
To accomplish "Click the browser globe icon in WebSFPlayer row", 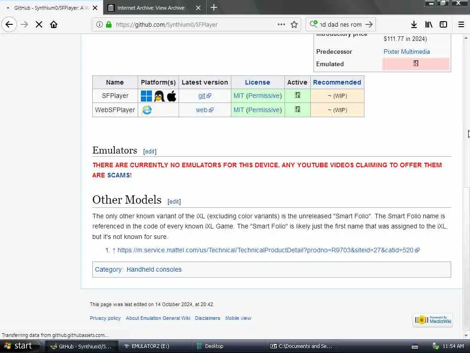I will click(147, 110).
